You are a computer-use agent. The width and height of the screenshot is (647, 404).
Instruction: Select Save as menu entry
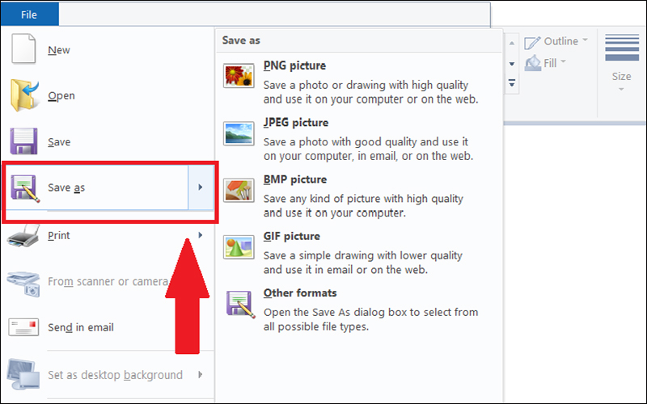97,188
